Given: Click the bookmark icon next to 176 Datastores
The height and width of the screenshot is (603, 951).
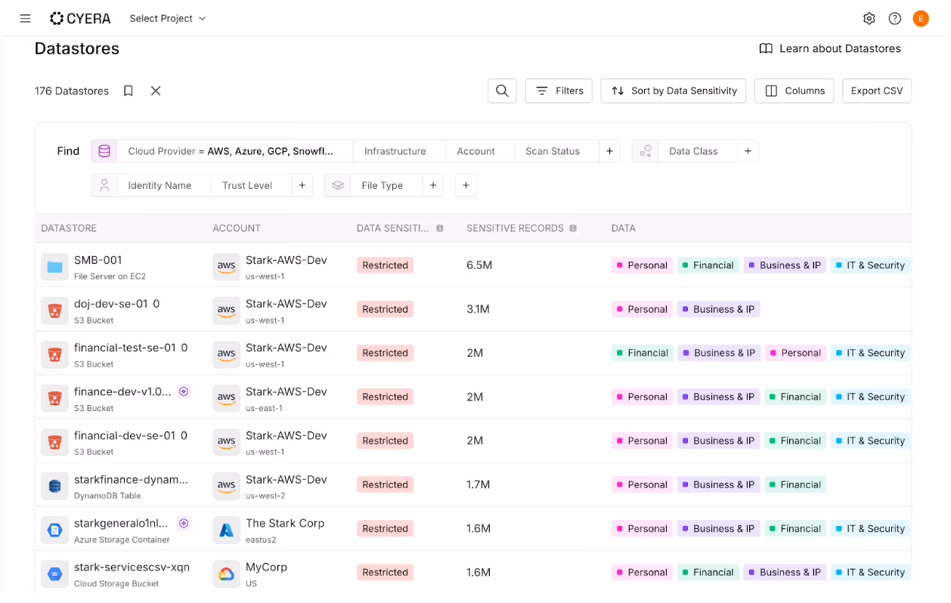Looking at the screenshot, I should [129, 91].
